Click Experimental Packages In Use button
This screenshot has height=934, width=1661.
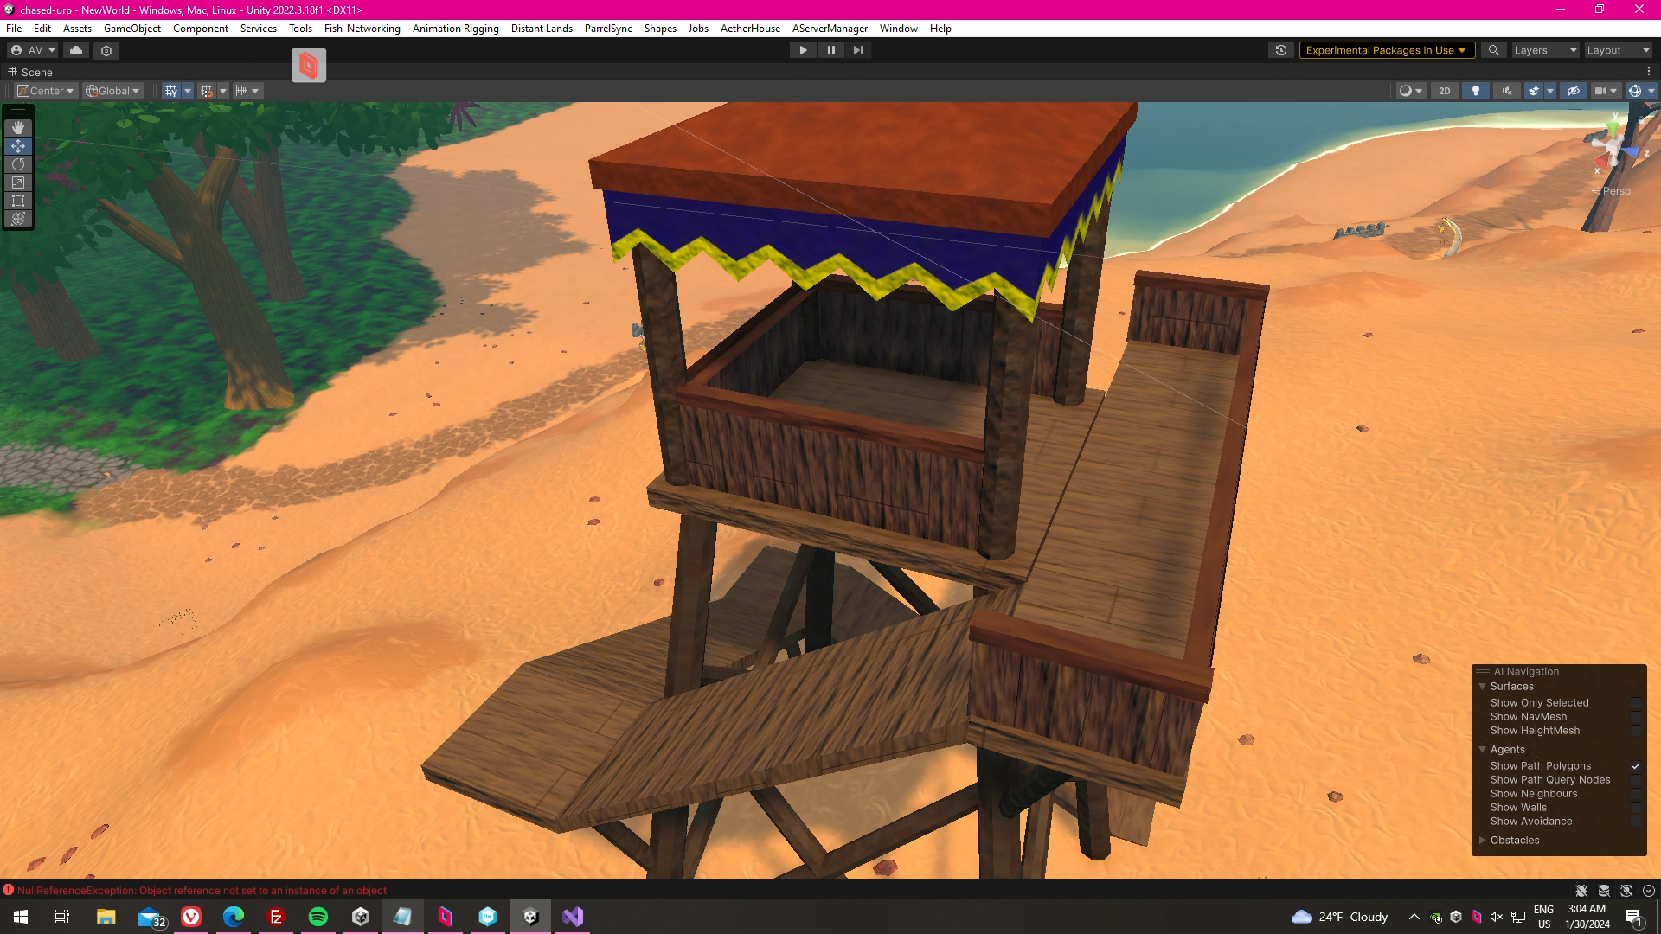click(x=1385, y=50)
